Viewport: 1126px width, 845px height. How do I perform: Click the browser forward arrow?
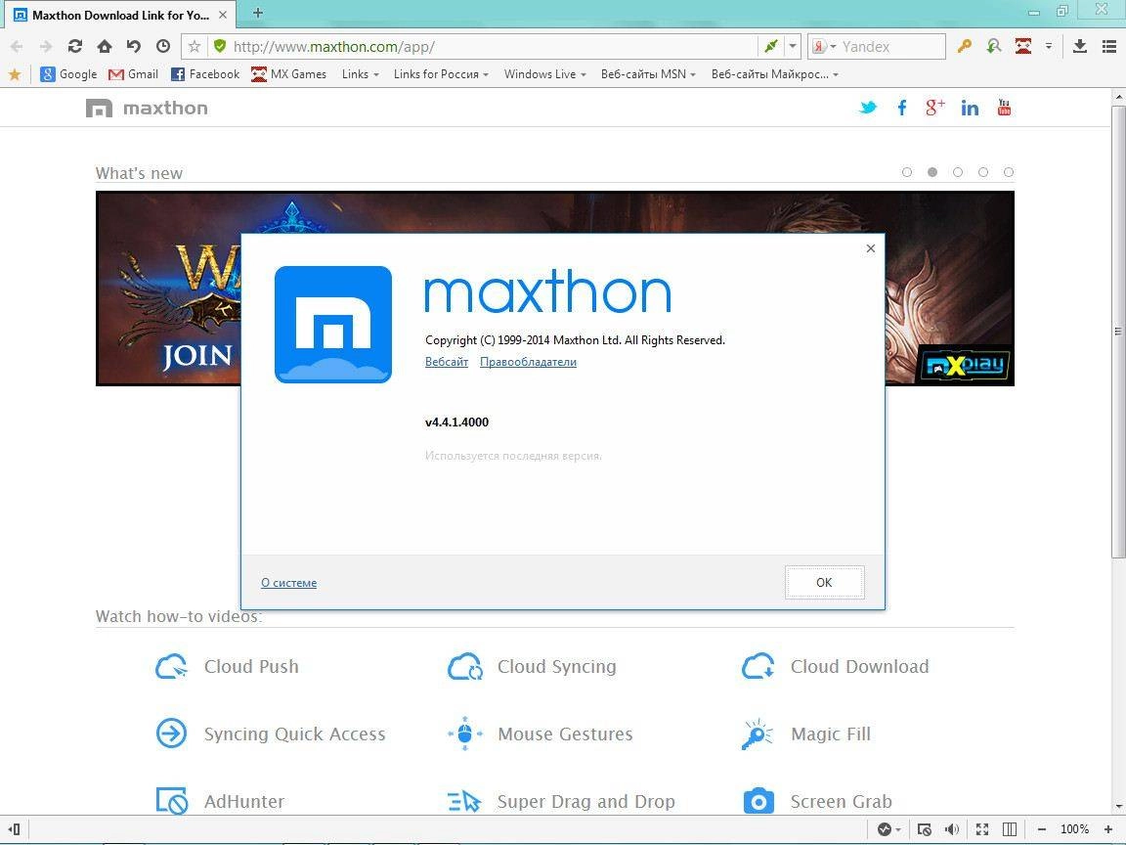(x=45, y=47)
